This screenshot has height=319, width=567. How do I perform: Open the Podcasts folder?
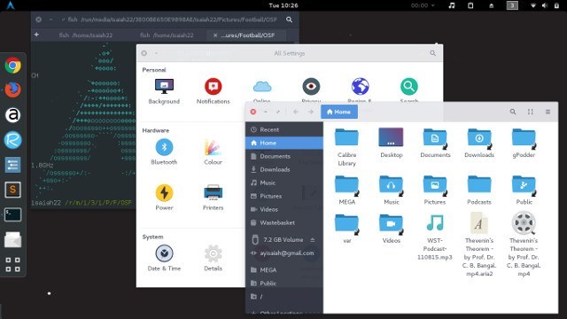tap(479, 190)
